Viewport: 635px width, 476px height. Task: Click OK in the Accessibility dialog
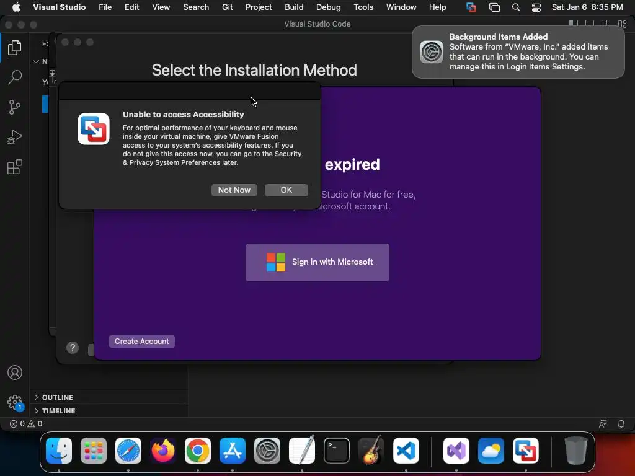click(x=286, y=190)
